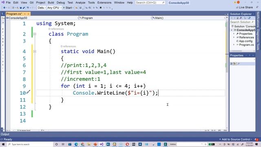Open the Git menu
Image resolution: width=261 pixels, height=147 pixels.
click(x=32, y=3)
